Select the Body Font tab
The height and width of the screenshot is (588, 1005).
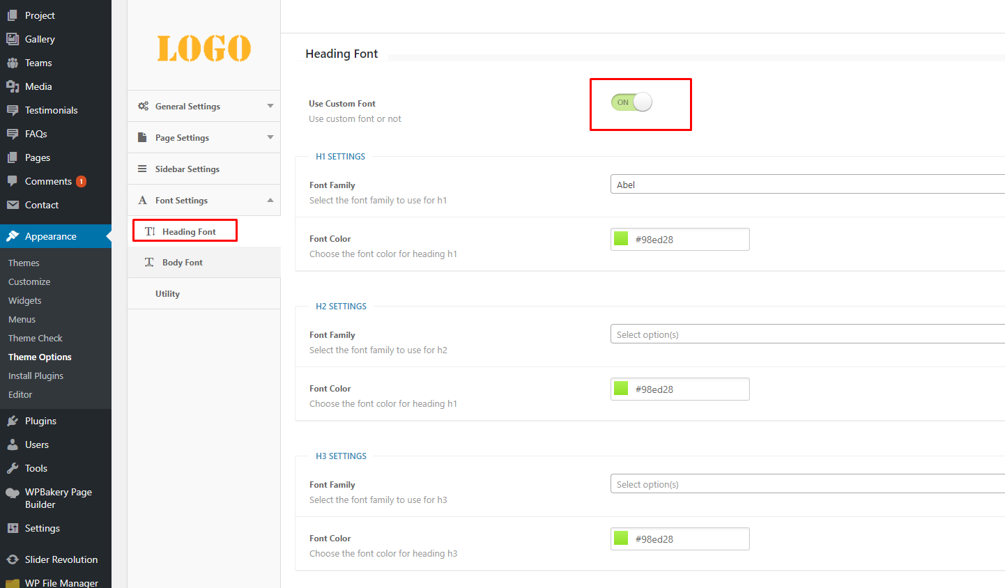[x=183, y=263]
